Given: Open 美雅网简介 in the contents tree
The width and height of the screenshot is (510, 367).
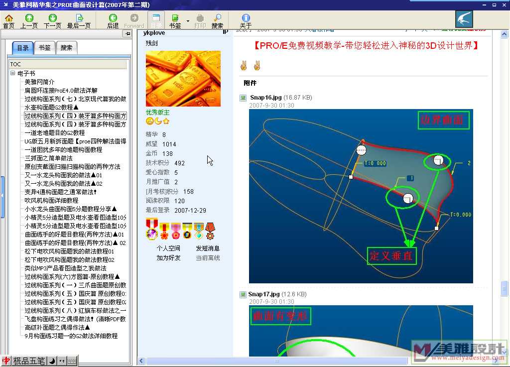Looking at the screenshot, I should click(39, 82).
